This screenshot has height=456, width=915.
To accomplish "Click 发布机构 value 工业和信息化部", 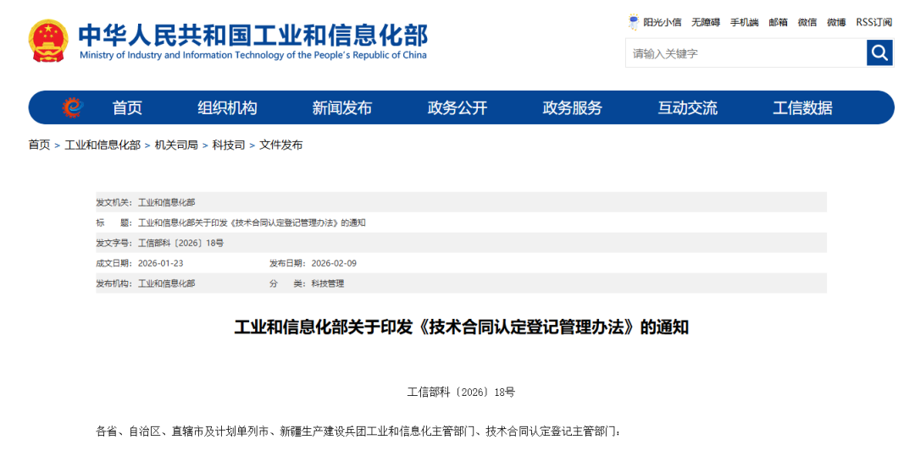I will [x=166, y=283].
